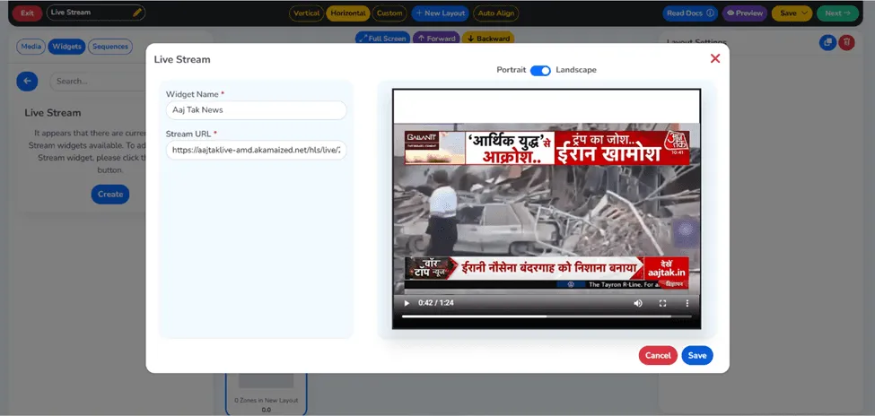875x416 pixels.
Task: Switch to the Media tab
Action: pos(31,47)
